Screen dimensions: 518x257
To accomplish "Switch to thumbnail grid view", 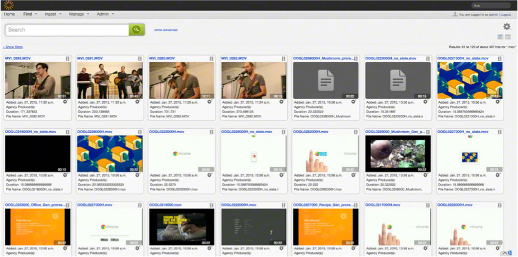I will (x=500, y=37).
